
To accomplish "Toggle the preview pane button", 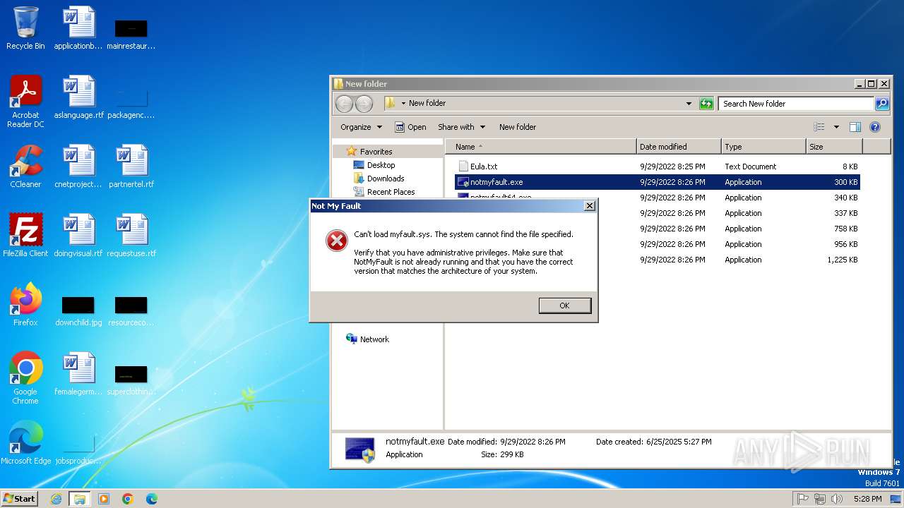I will [855, 127].
